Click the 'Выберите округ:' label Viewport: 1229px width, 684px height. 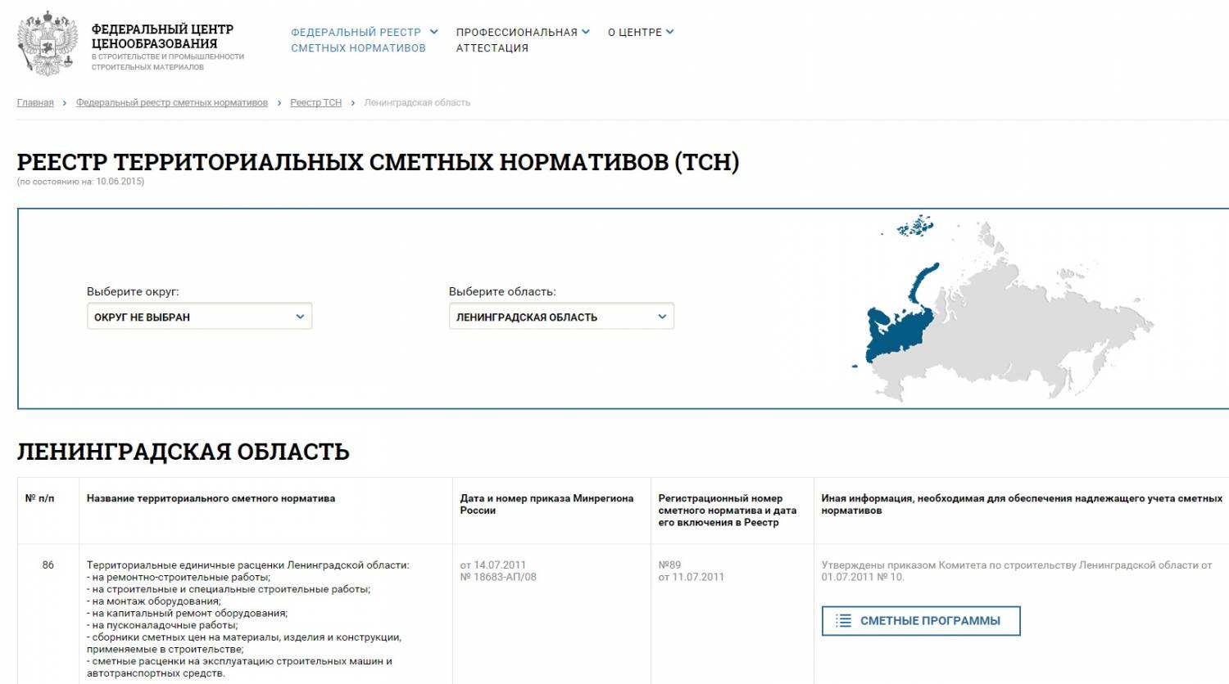(133, 291)
